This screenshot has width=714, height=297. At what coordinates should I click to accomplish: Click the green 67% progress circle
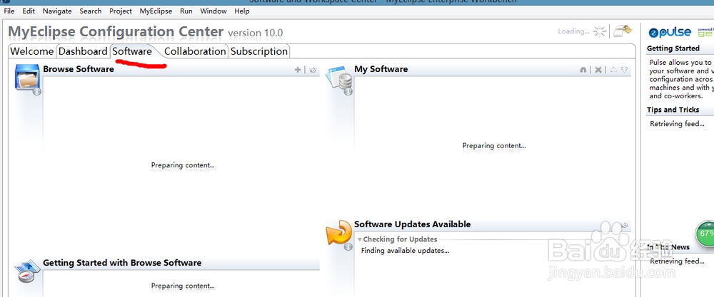(705, 234)
